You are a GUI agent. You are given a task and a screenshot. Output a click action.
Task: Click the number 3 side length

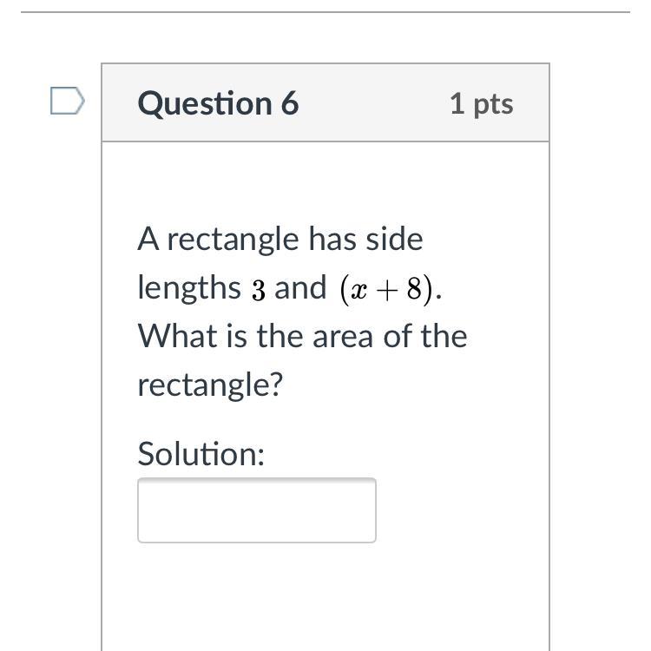point(259,289)
